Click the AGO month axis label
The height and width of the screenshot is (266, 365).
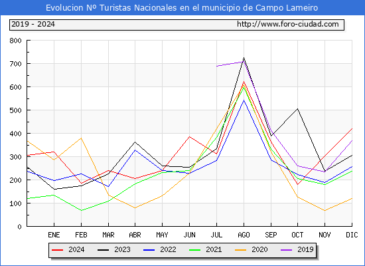pyautogui.click(x=244, y=235)
